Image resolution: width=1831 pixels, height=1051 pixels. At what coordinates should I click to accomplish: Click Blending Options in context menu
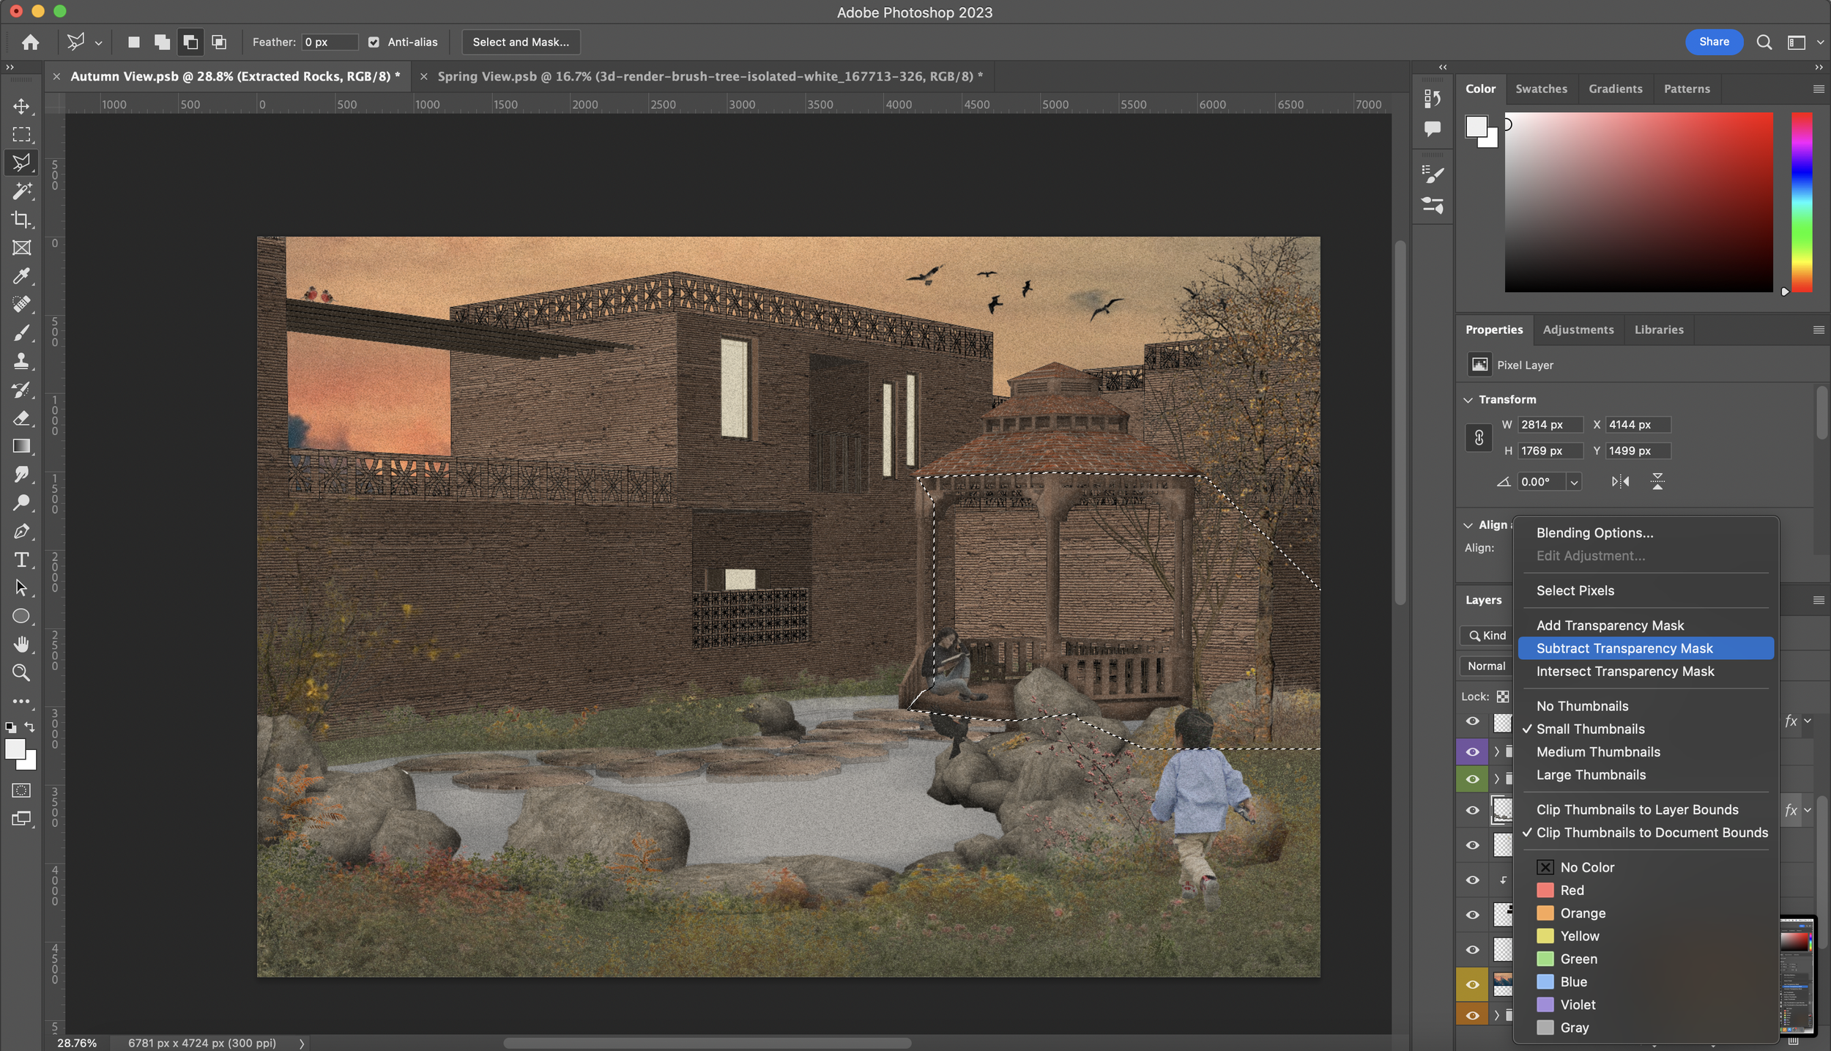[x=1593, y=532]
